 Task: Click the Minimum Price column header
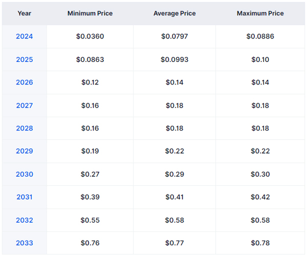click(90, 13)
